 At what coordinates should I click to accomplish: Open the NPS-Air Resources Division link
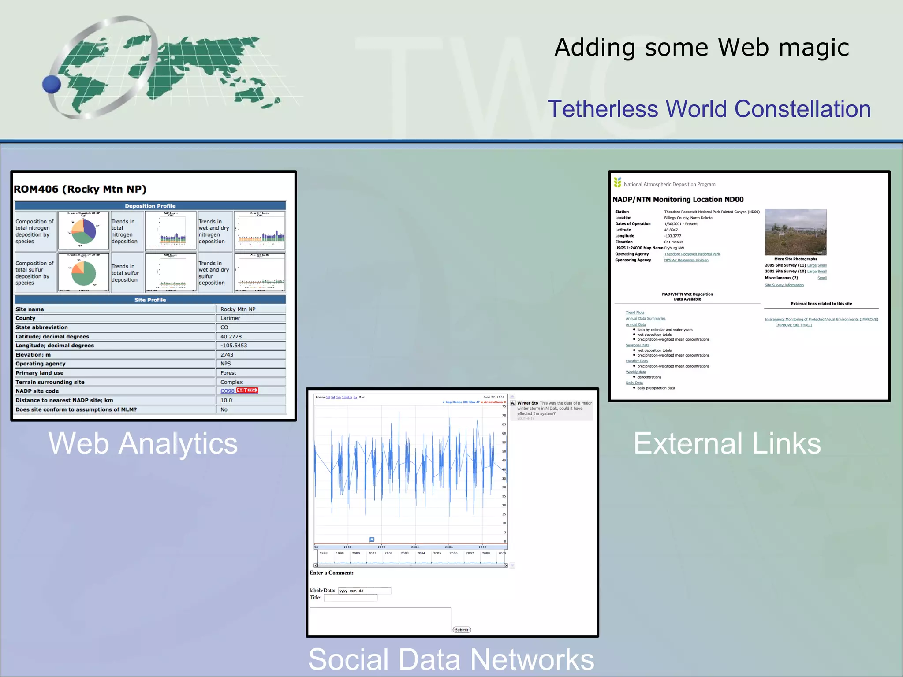(686, 260)
